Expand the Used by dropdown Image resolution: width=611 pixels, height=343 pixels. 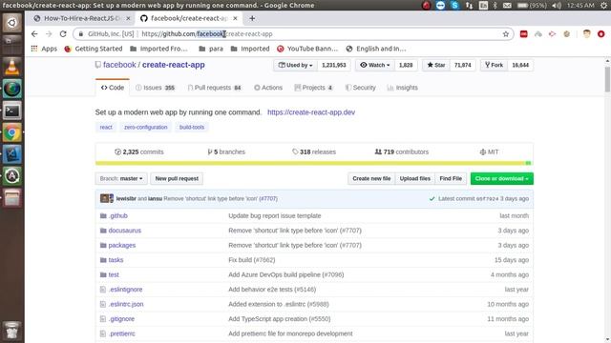click(295, 65)
